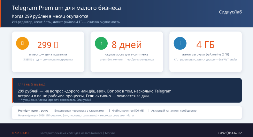
Task: Click Файлы крупнее 500 МБ
Action: (x=128, y=111)
